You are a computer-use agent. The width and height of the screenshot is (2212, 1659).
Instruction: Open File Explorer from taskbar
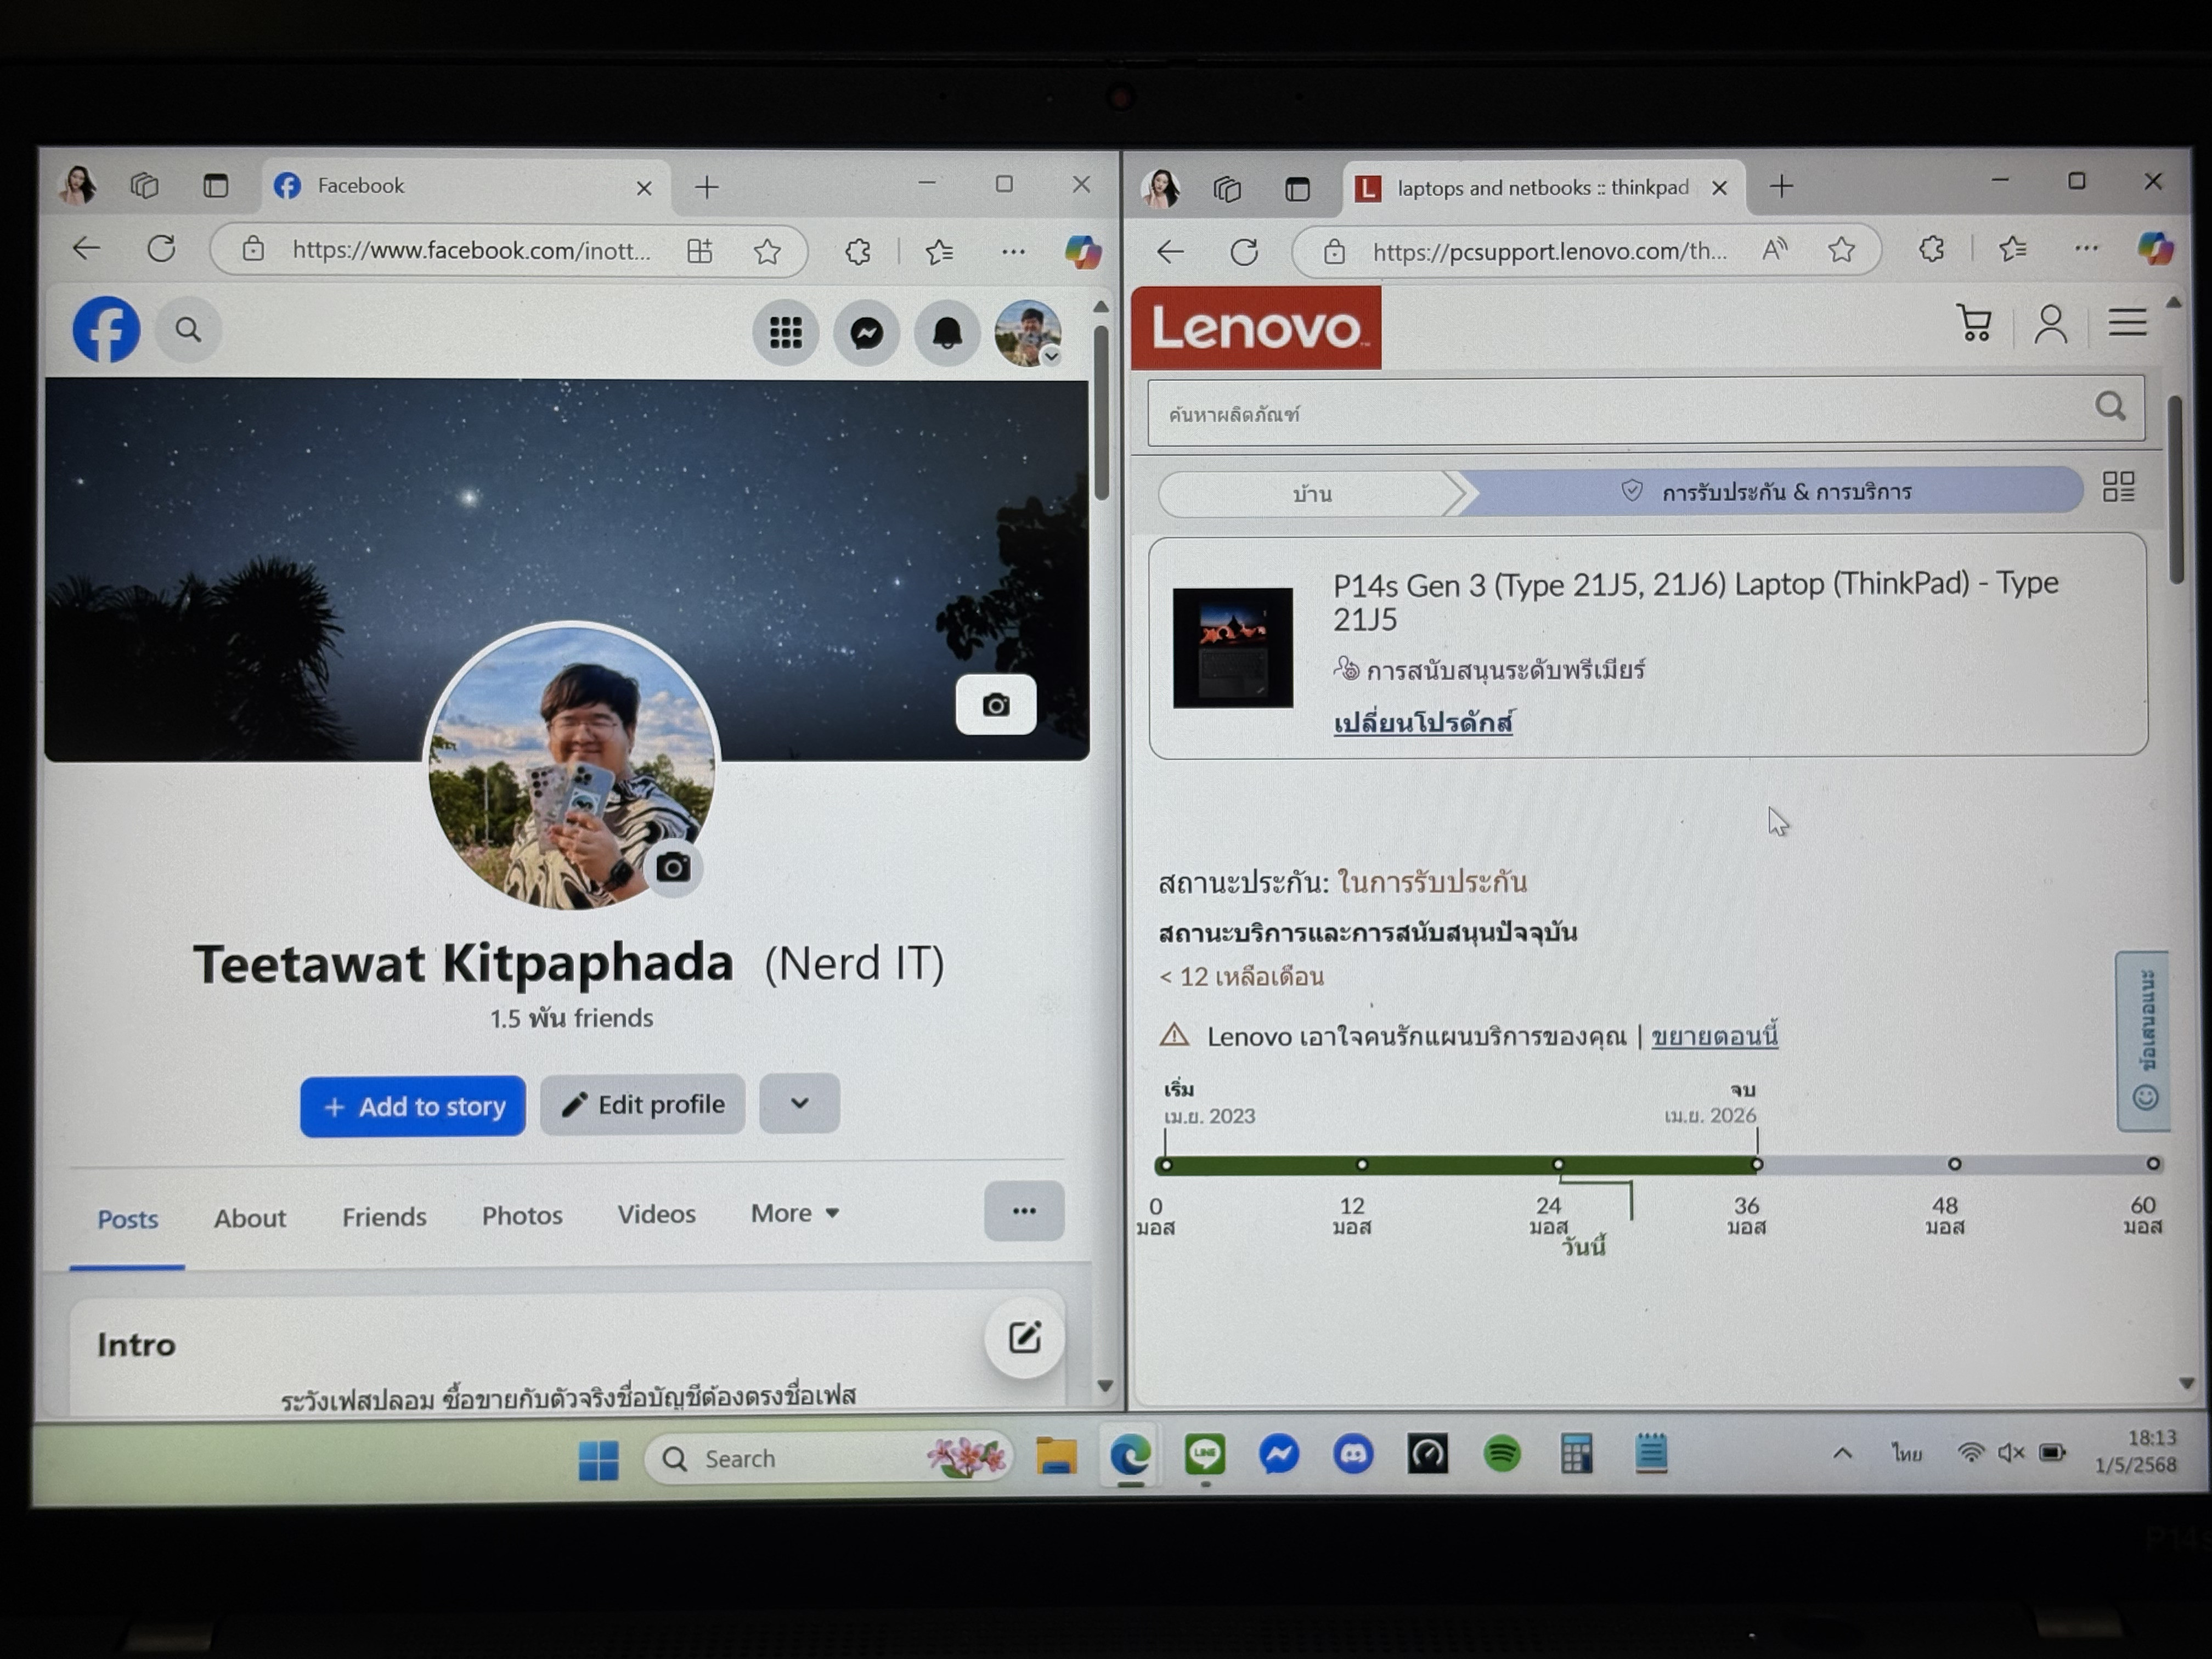pyautogui.click(x=1056, y=1457)
